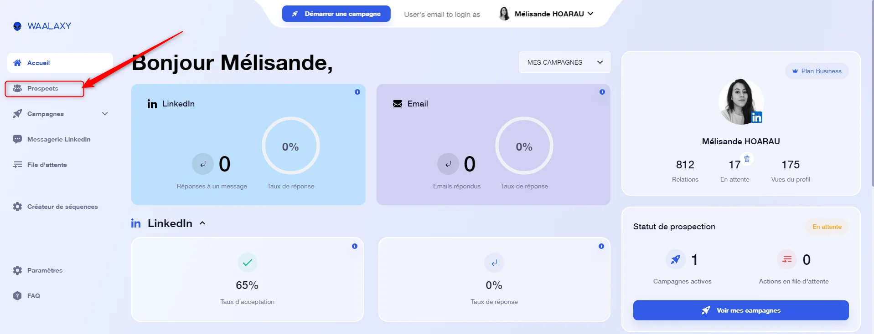The height and width of the screenshot is (334, 874).
Task: Click the info icon on the Email card
Action: tap(602, 92)
